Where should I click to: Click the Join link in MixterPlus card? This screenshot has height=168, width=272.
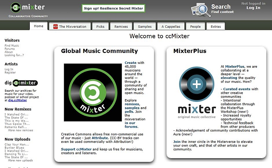pyautogui.click(x=177, y=142)
